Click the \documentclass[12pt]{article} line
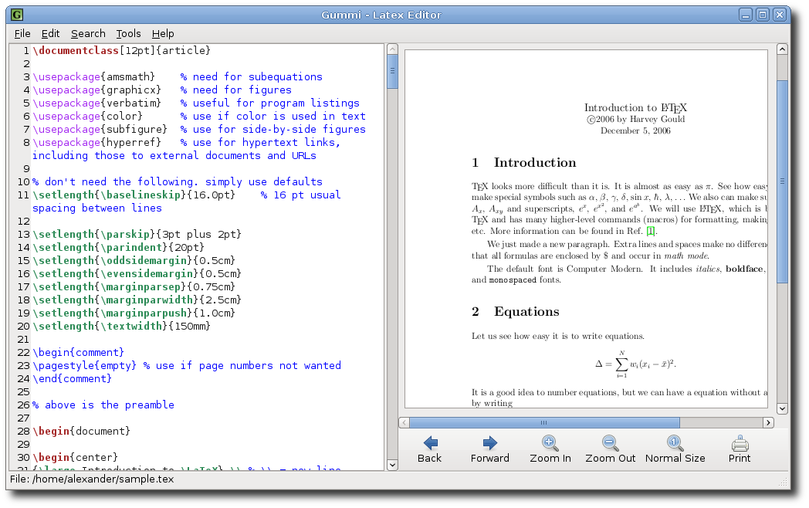 point(122,51)
